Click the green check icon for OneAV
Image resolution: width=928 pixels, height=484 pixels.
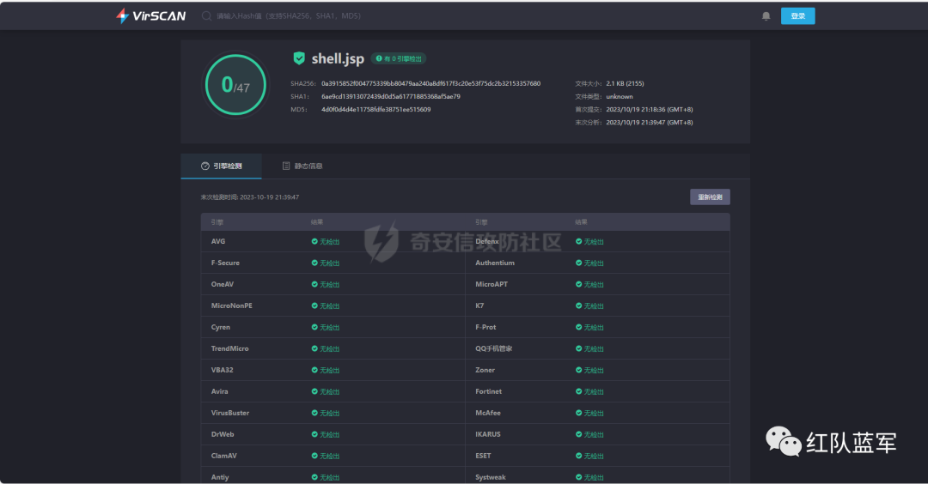[314, 284]
